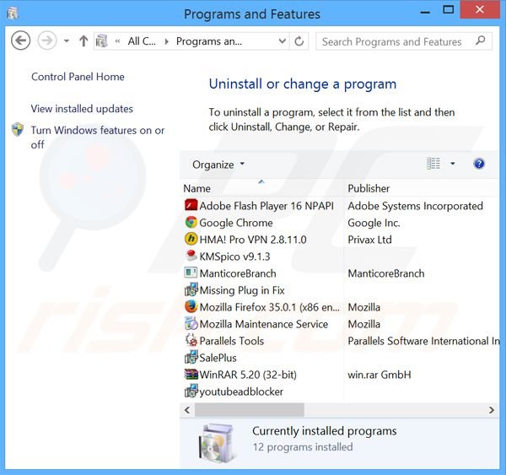Screen dimensions: 506x475
Task: Click the Control Panel icon in the address bar
Action: (102, 41)
